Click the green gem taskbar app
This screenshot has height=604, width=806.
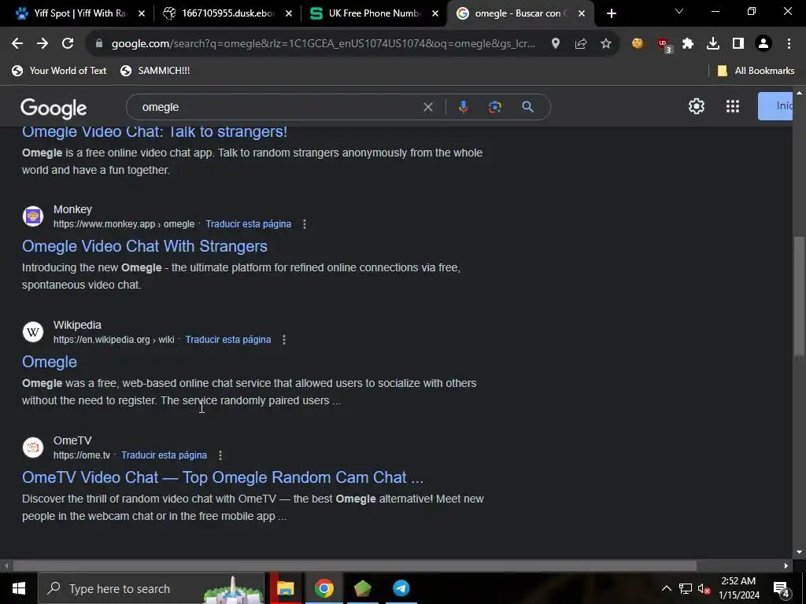click(x=362, y=588)
